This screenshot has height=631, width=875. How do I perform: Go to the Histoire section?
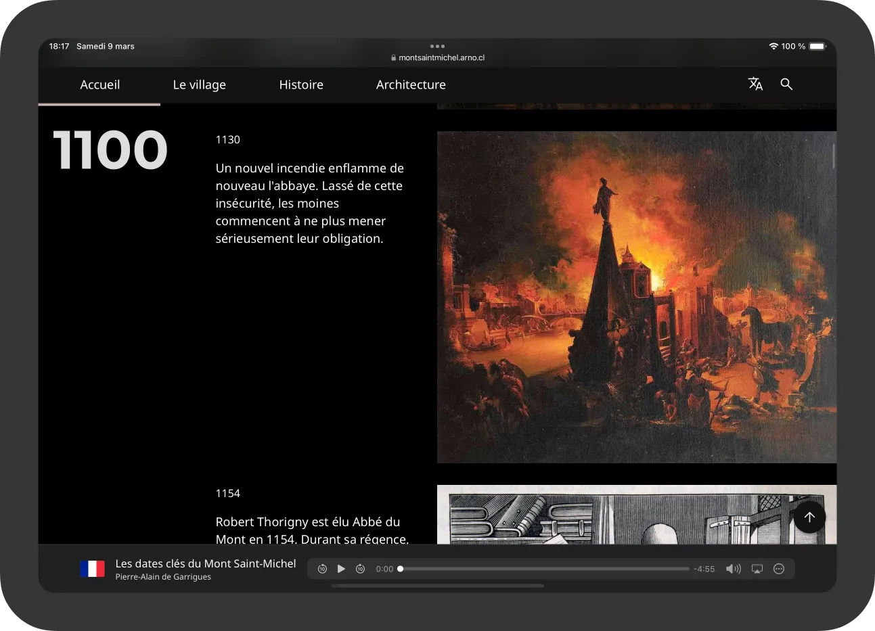point(301,85)
